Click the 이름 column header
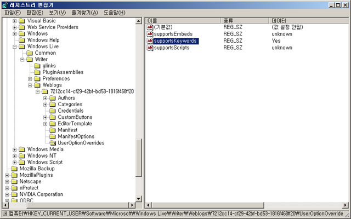The width and height of the screenshot is (351, 219). [x=183, y=21]
